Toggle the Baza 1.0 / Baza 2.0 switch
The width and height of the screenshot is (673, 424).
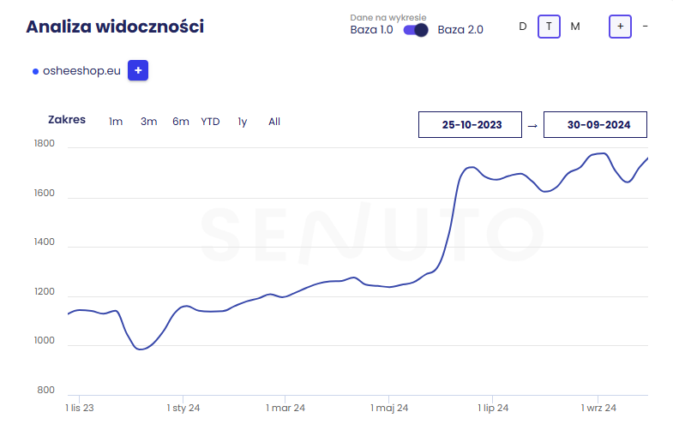point(416,30)
